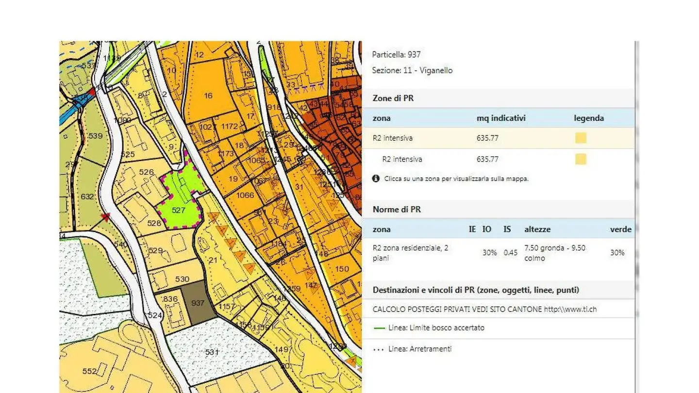Click the dotted line icon for Arretramenti
This screenshot has width=699, height=393.
pos(379,349)
